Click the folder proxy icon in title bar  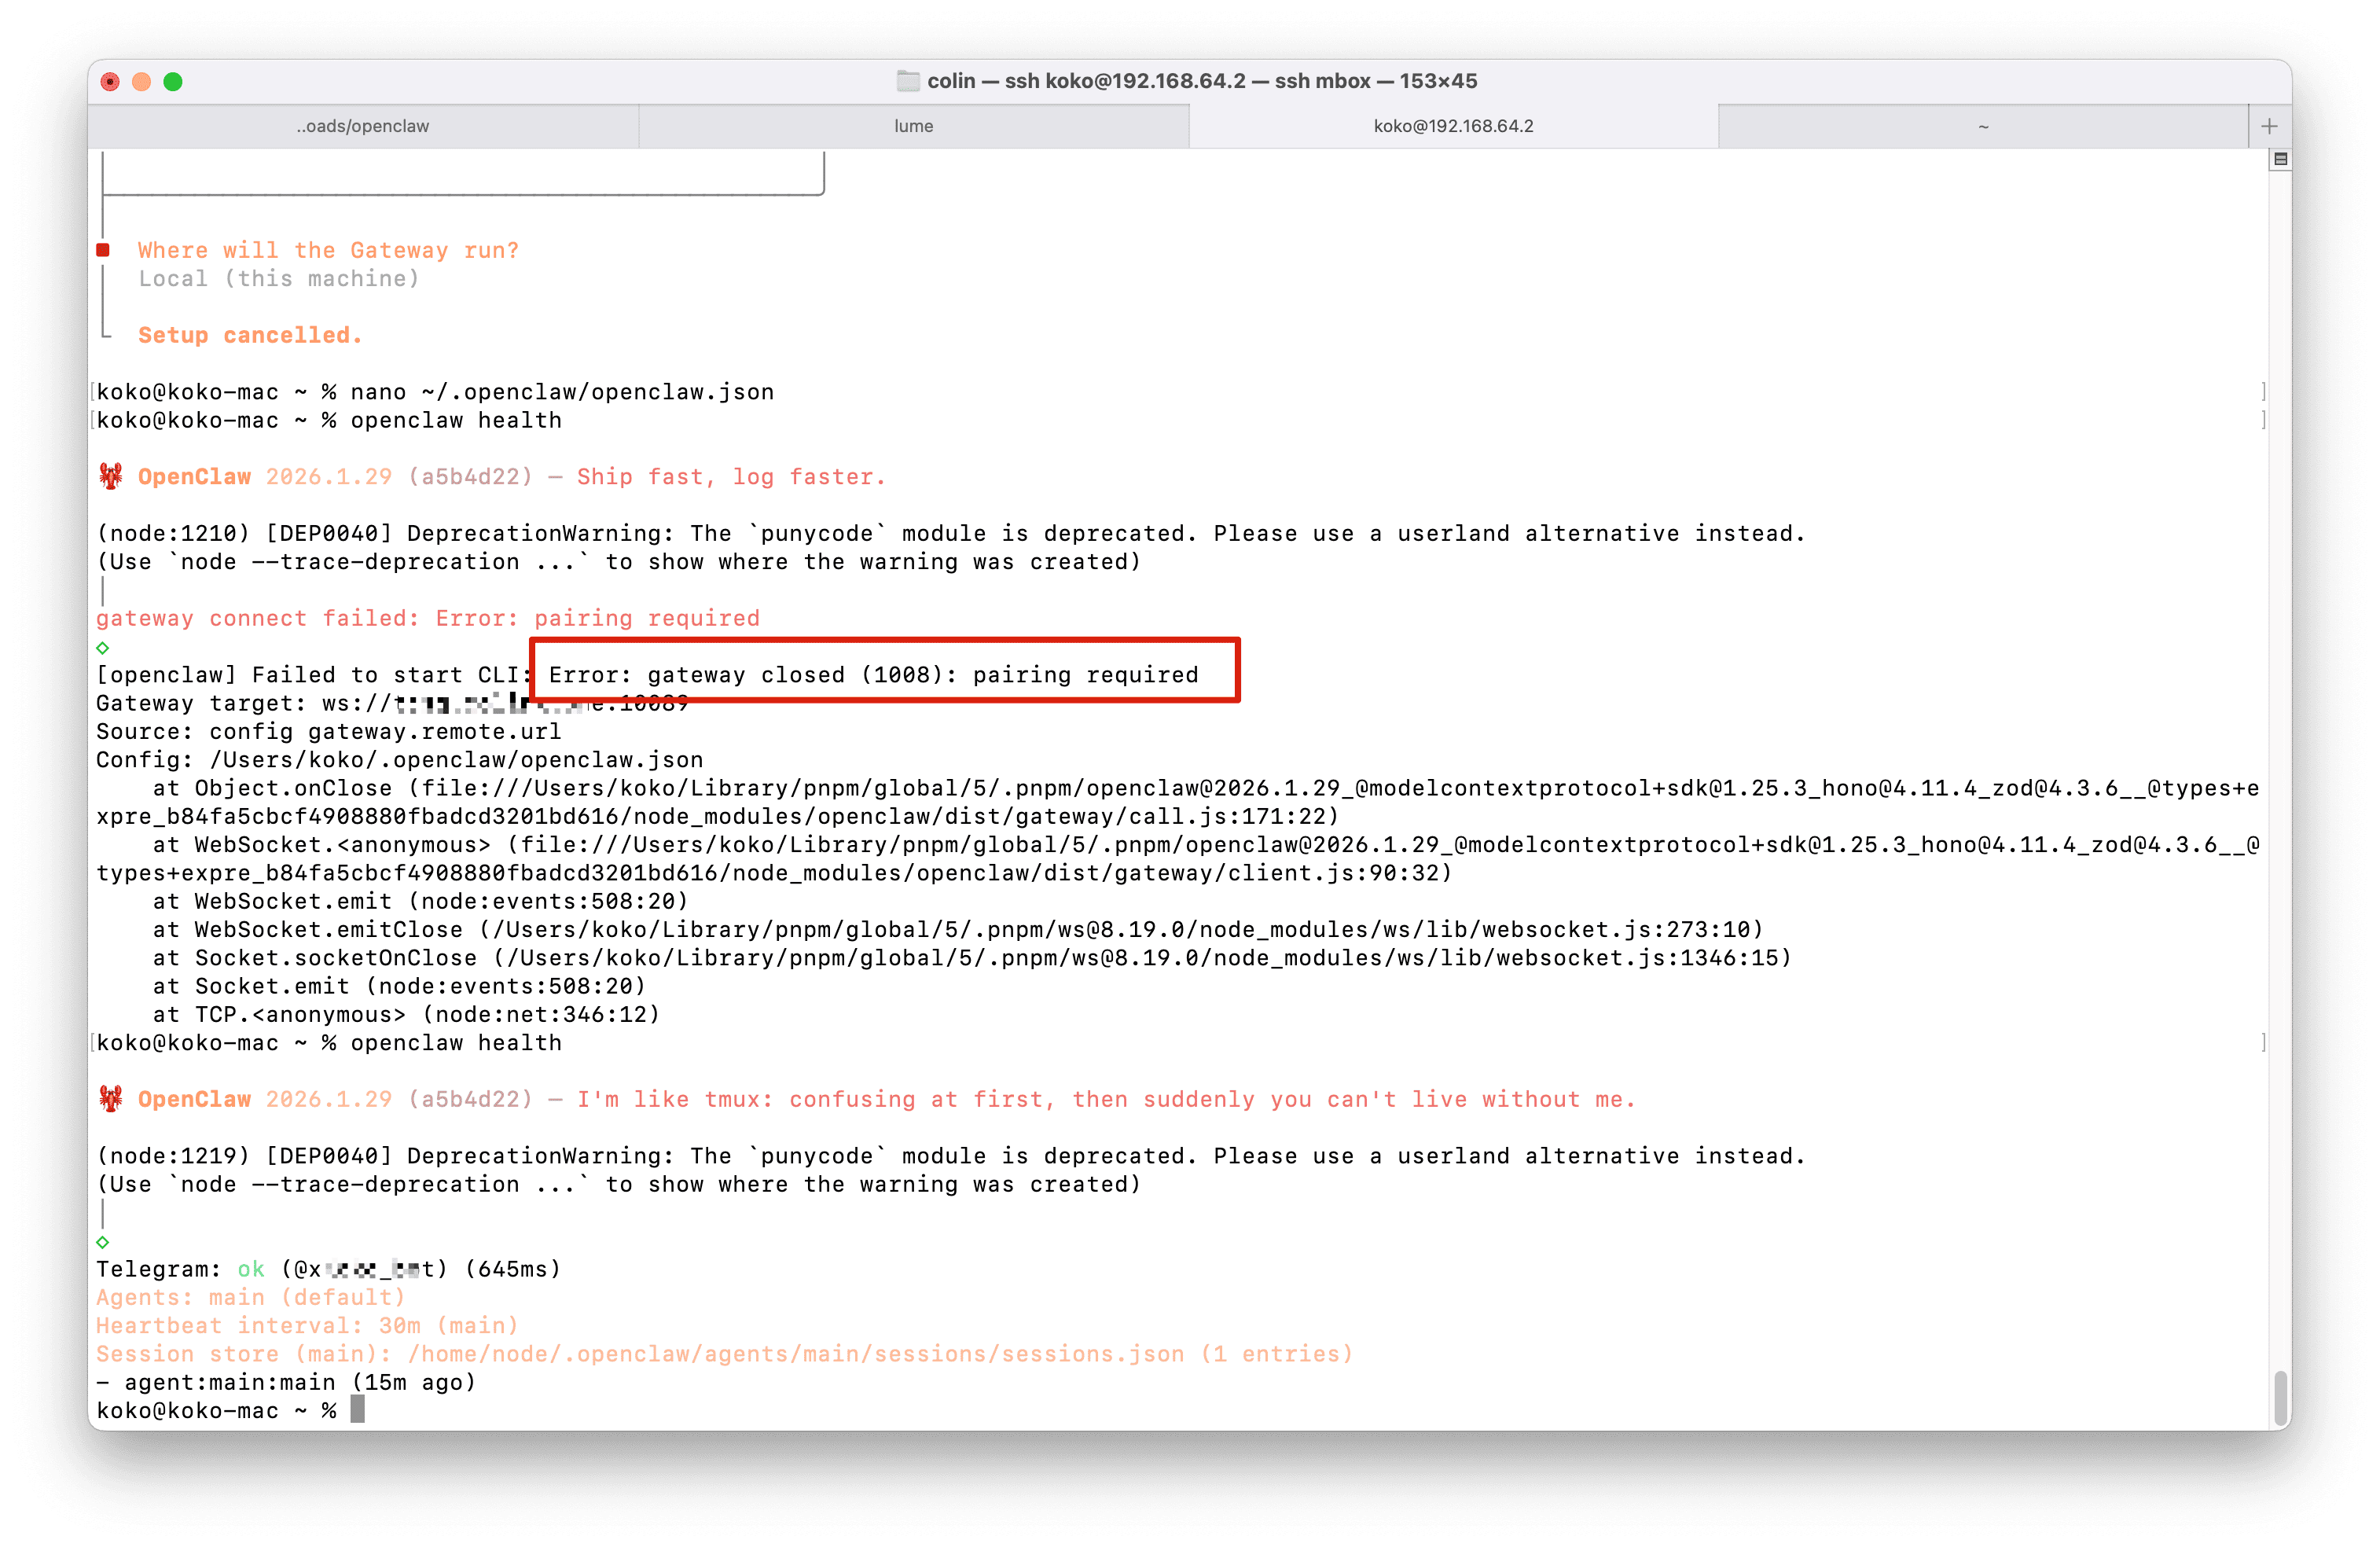[907, 81]
